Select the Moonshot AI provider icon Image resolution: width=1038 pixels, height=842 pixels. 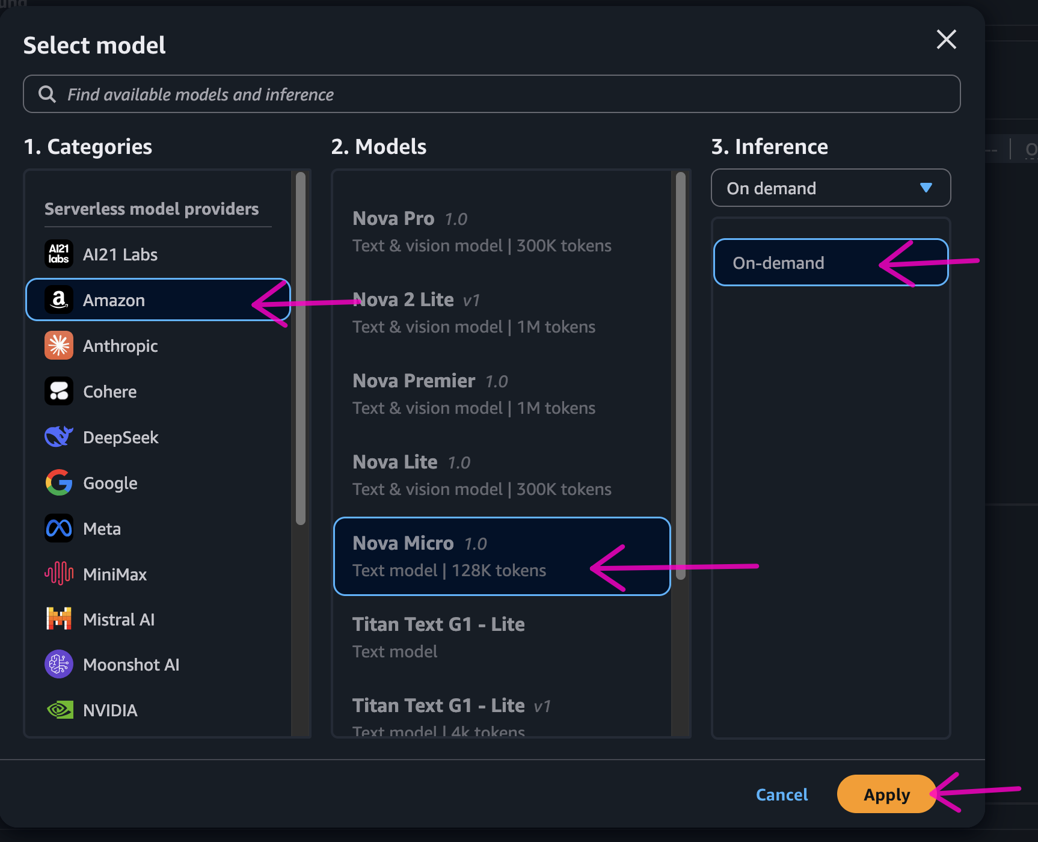coord(58,664)
